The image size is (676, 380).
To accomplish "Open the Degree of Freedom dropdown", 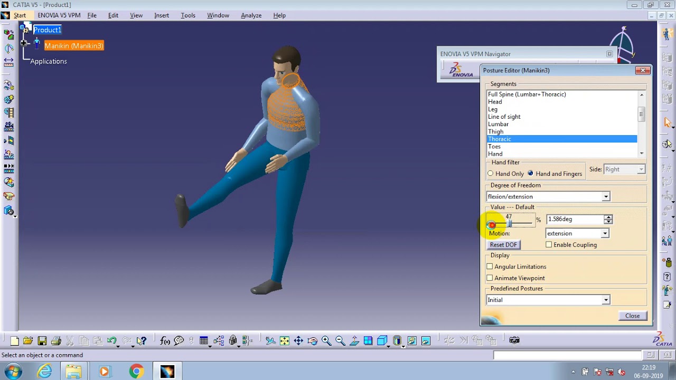I will click(x=606, y=197).
